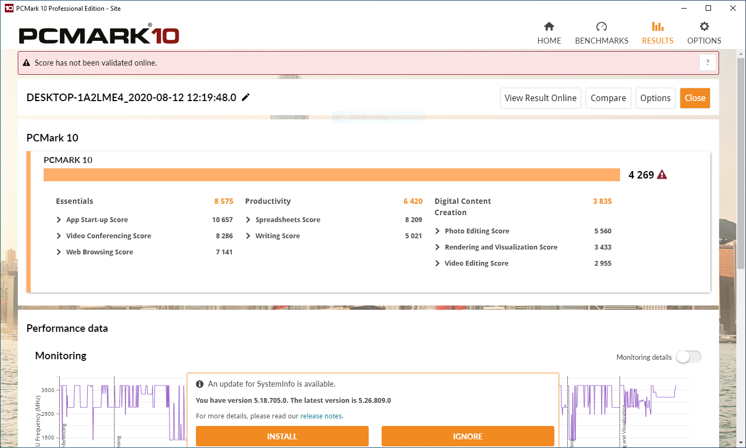Image resolution: width=746 pixels, height=448 pixels.
Task: Open the result Options button
Action: coord(655,98)
